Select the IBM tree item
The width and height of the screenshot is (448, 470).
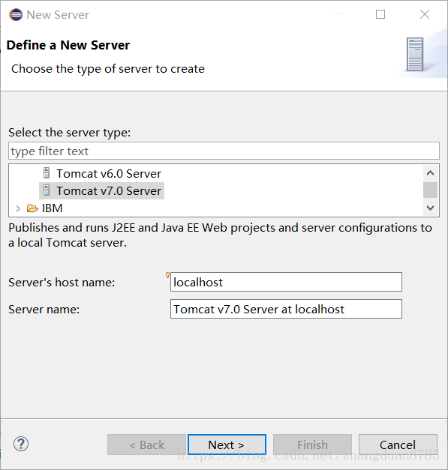[53, 208]
